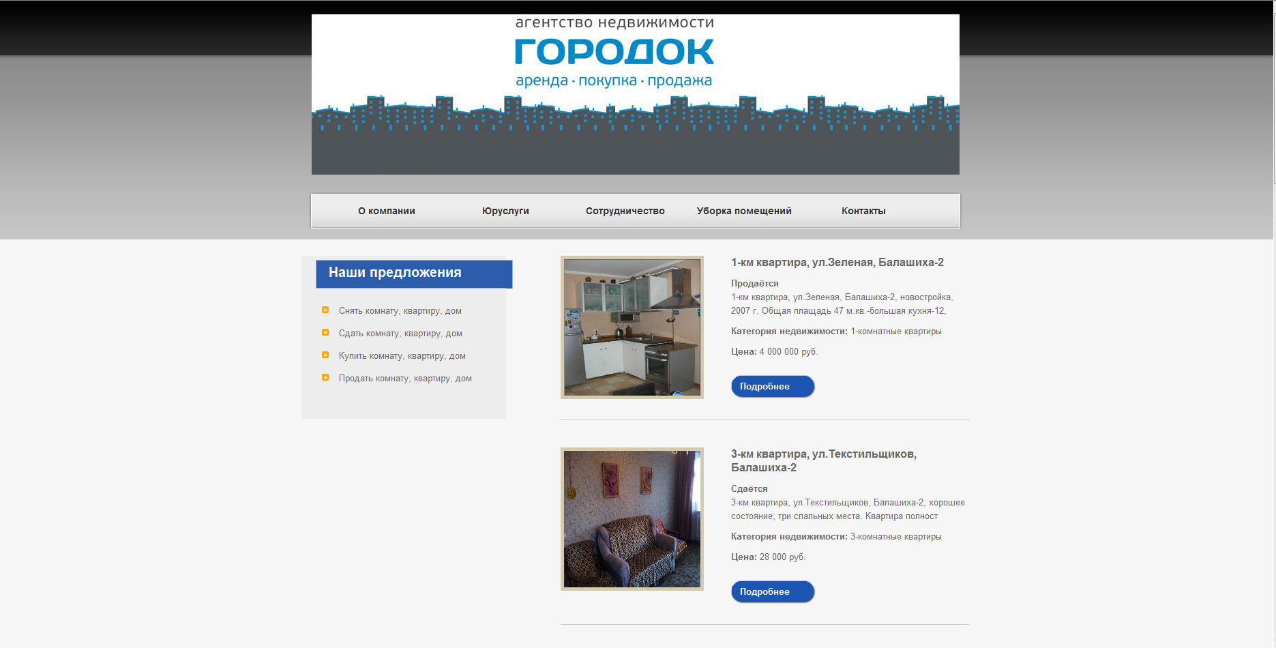Open 'Уборка помещений' menu item
The width and height of the screenshot is (1276, 648).
744,211
